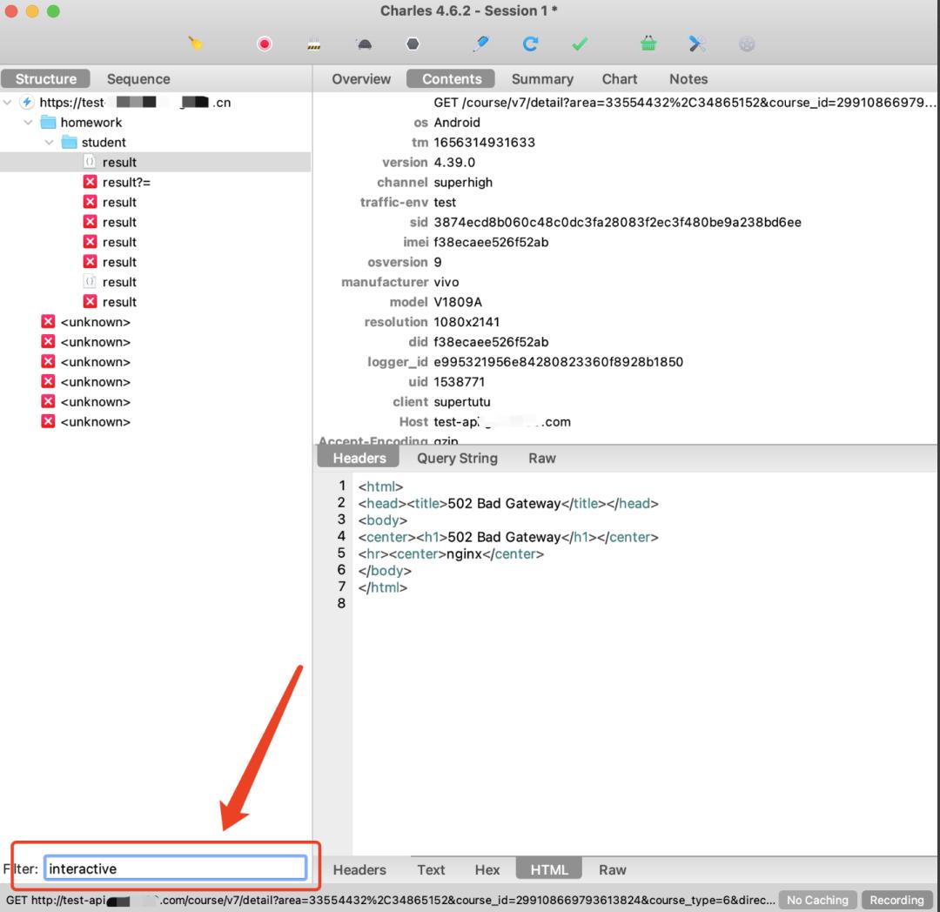Click the broom clear session icon

pyautogui.click(x=196, y=44)
